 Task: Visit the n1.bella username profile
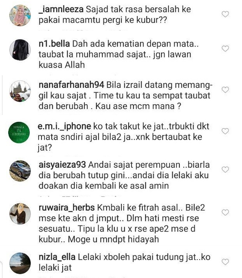pos(54,44)
